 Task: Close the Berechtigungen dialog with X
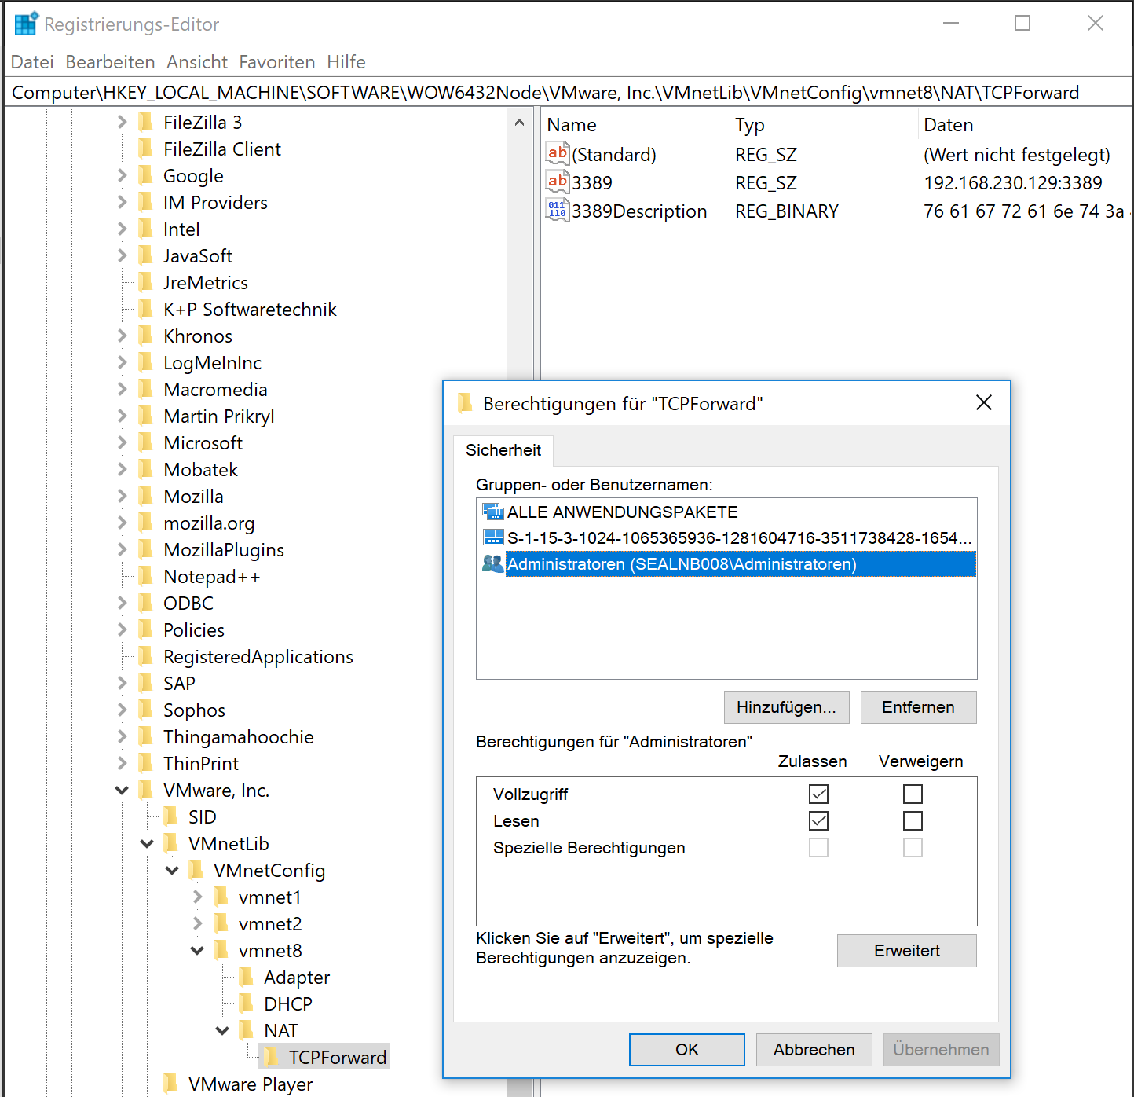click(983, 402)
